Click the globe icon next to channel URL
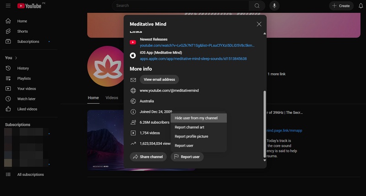The height and width of the screenshot is (196, 366). point(133,90)
